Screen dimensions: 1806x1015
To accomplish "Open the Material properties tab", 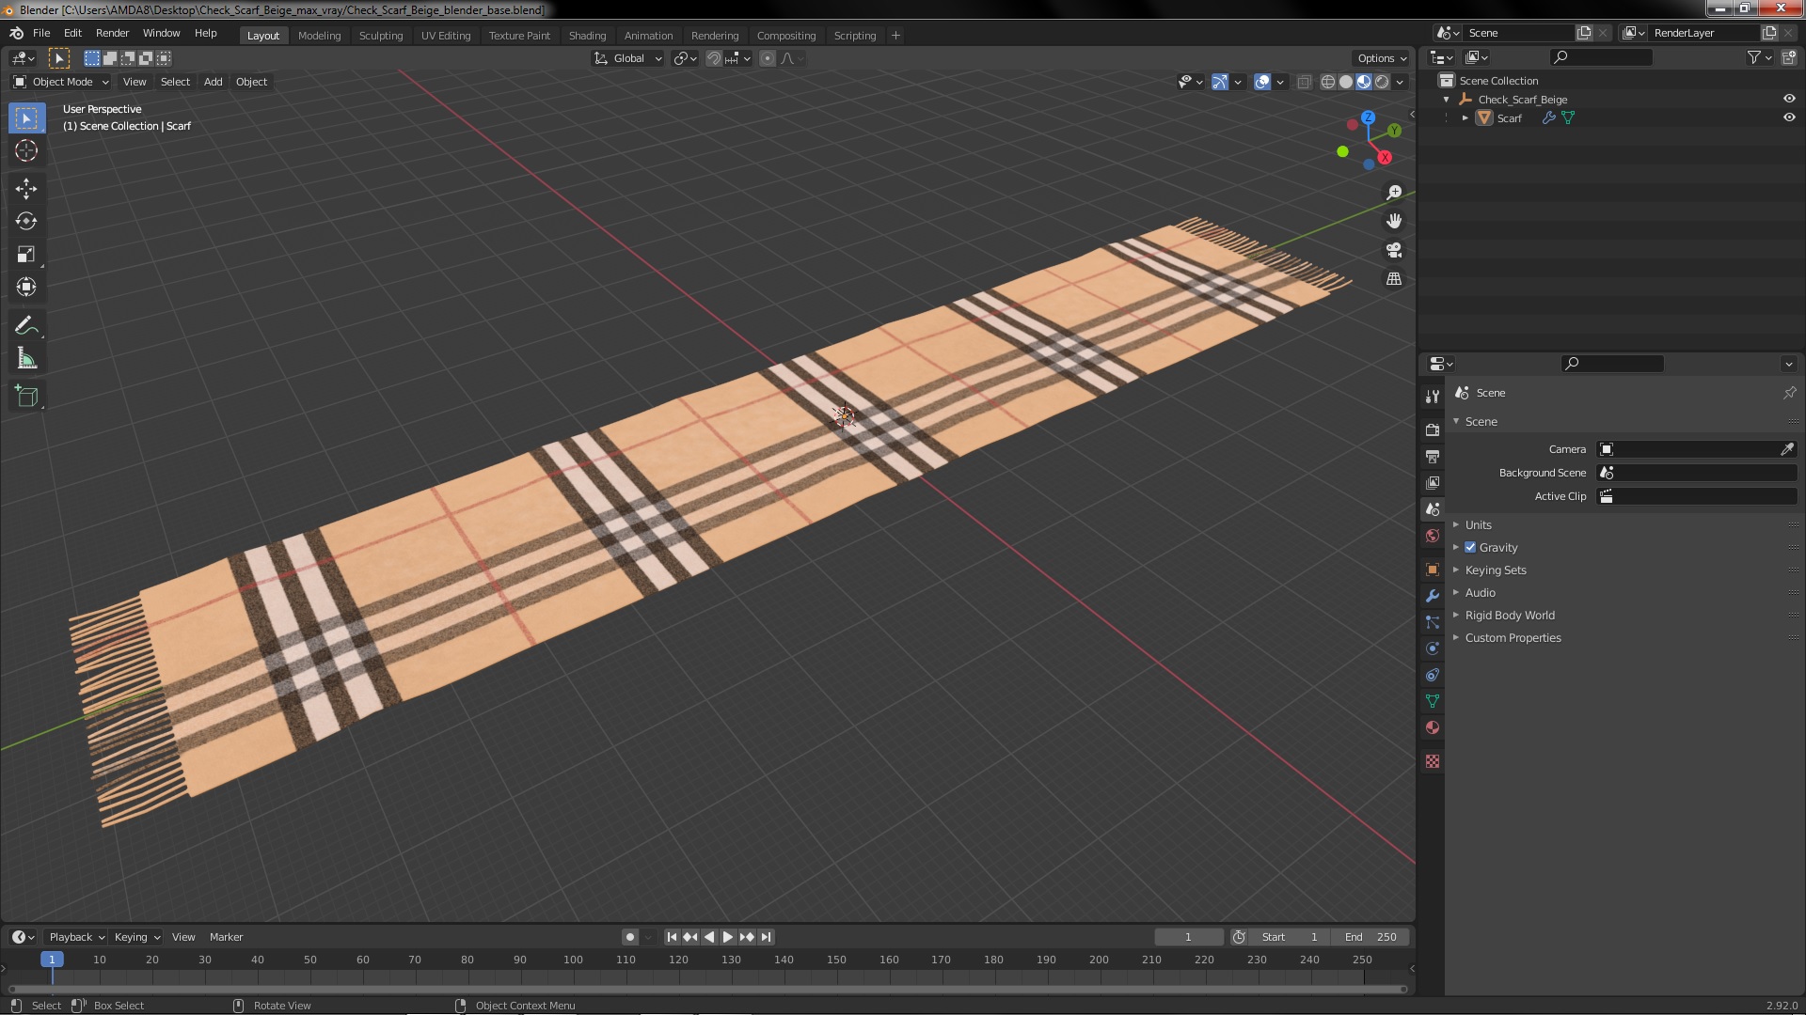I will [x=1433, y=727].
